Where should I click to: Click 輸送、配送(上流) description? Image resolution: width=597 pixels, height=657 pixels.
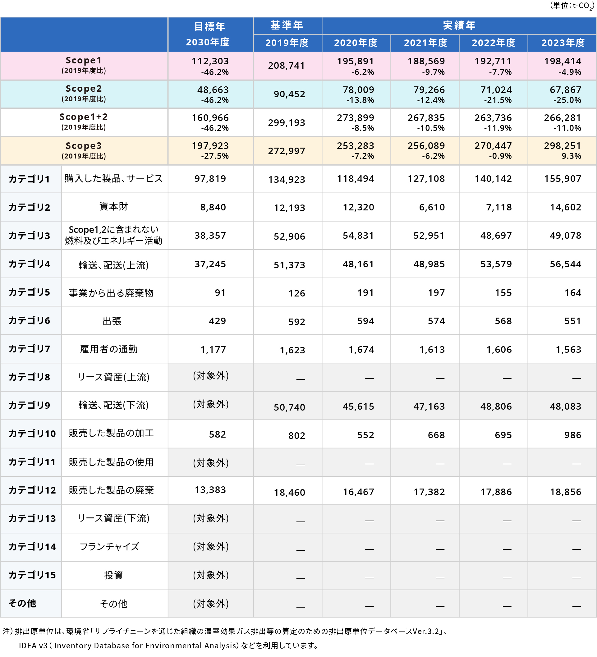(x=113, y=265)
